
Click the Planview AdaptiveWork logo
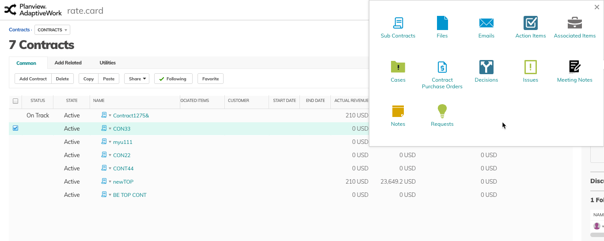click(x=33, y=10)
